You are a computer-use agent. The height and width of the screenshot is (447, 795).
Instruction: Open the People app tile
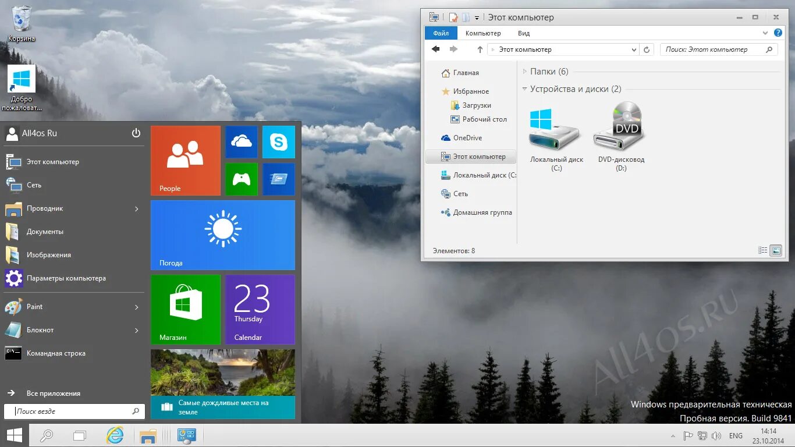coord(185,160)
